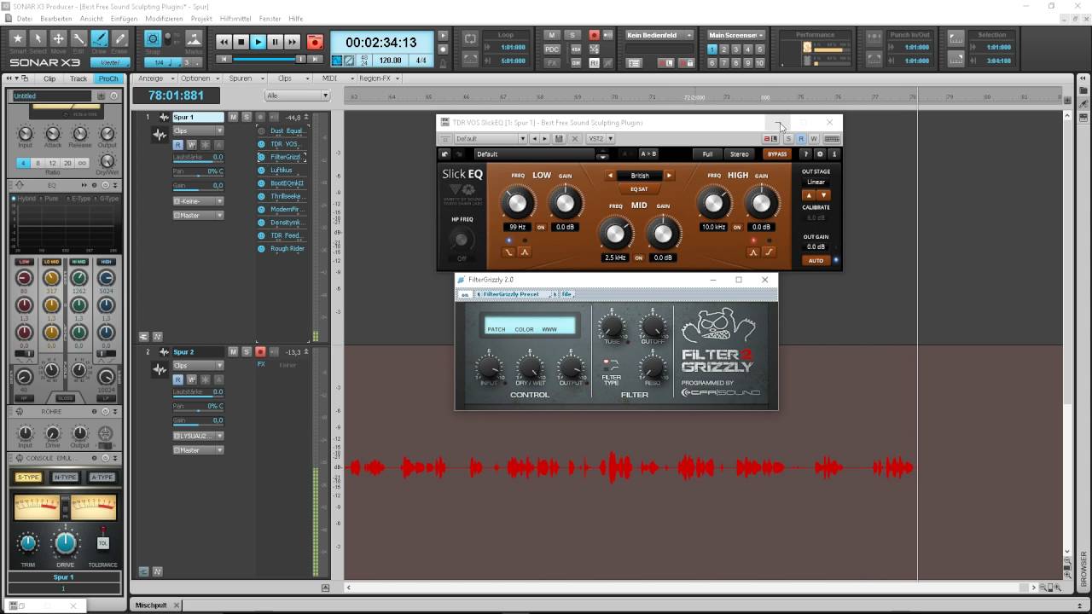Fast forward the transport
This screenshot has height=614, width=1092.
click(x=293, y=42)
